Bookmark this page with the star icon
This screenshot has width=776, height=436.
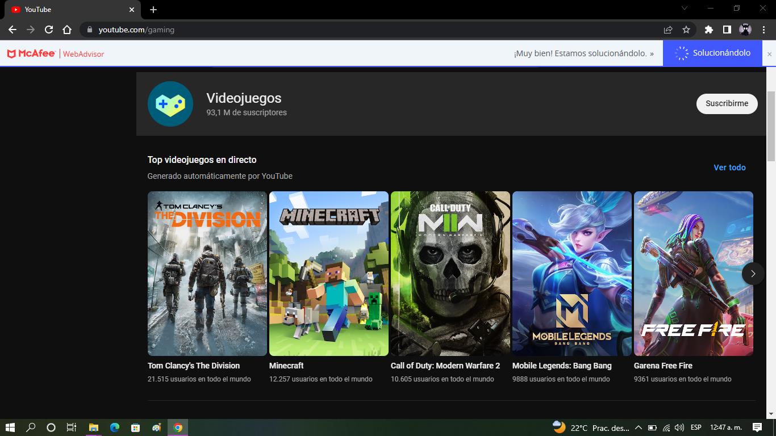tap(686, 30)
